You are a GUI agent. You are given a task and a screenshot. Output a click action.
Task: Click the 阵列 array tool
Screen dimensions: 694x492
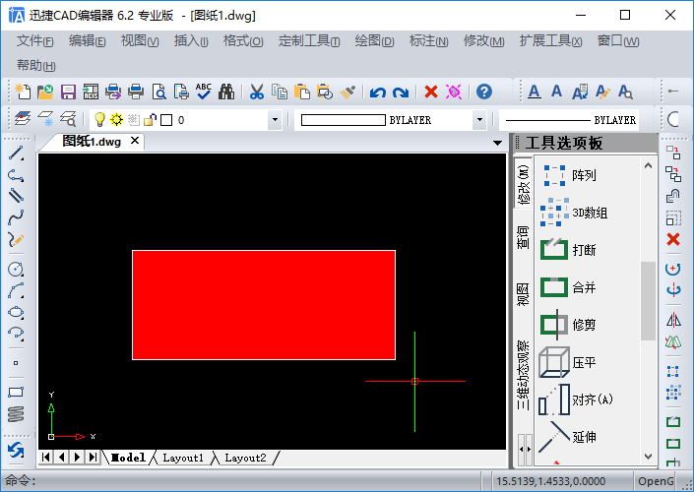click(x=568, y=175)
